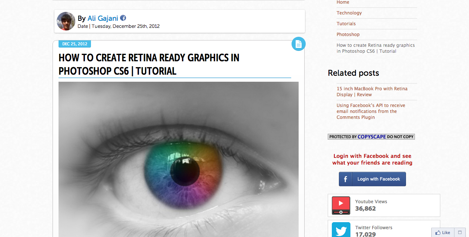Click the Facebook icon beside the author name

123,18
